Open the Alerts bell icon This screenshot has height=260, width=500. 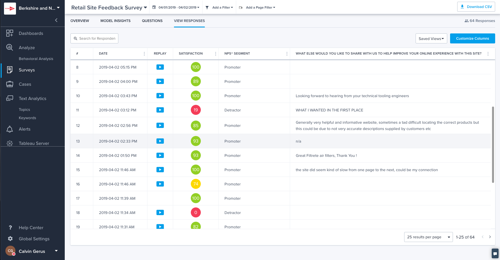click(10, 129)
